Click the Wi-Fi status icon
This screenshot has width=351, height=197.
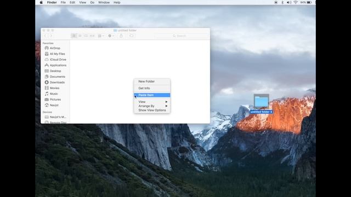click(296, 2)
